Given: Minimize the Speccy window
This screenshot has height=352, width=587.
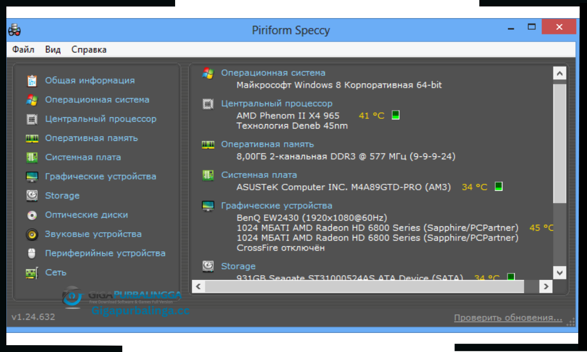Looking at the screenshot, I should tap(511, 28).
